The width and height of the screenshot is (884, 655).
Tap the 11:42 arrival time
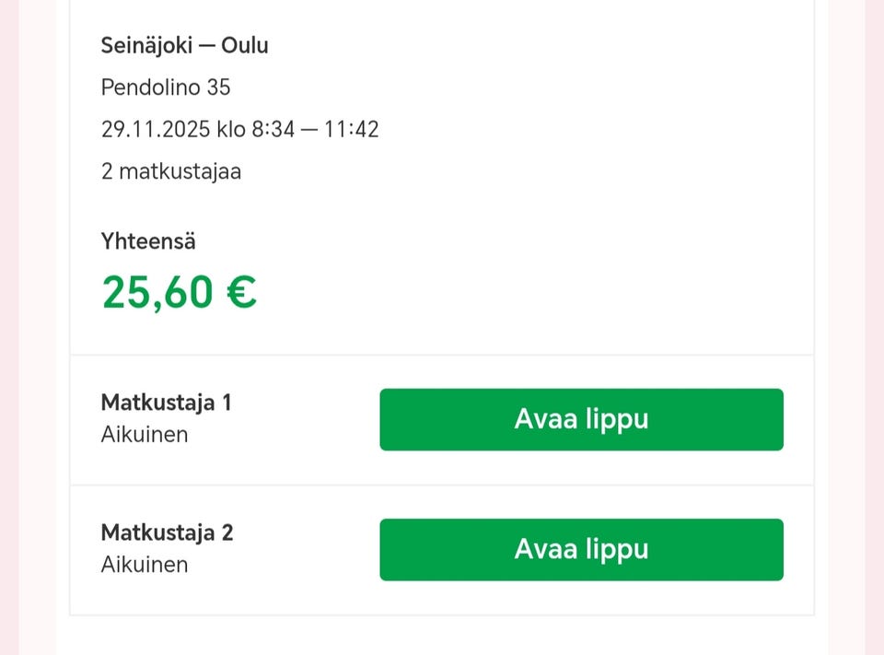pos(352,130)
